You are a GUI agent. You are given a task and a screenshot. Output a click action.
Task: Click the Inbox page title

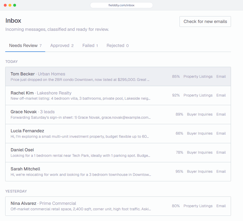click(x=13, y=21)
